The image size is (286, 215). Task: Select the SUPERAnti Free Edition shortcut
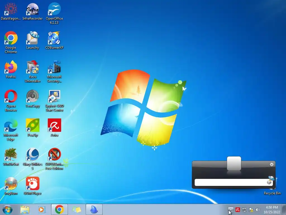(54, 159)
